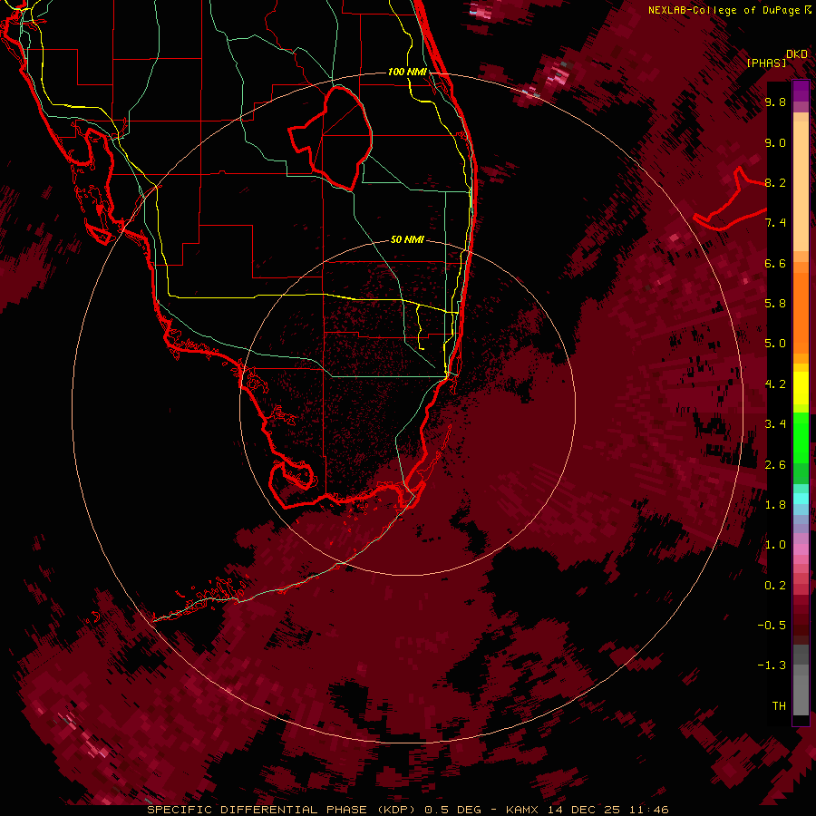
Task: Click the [PHAS] legend unit label
Action: coord(766,63)
